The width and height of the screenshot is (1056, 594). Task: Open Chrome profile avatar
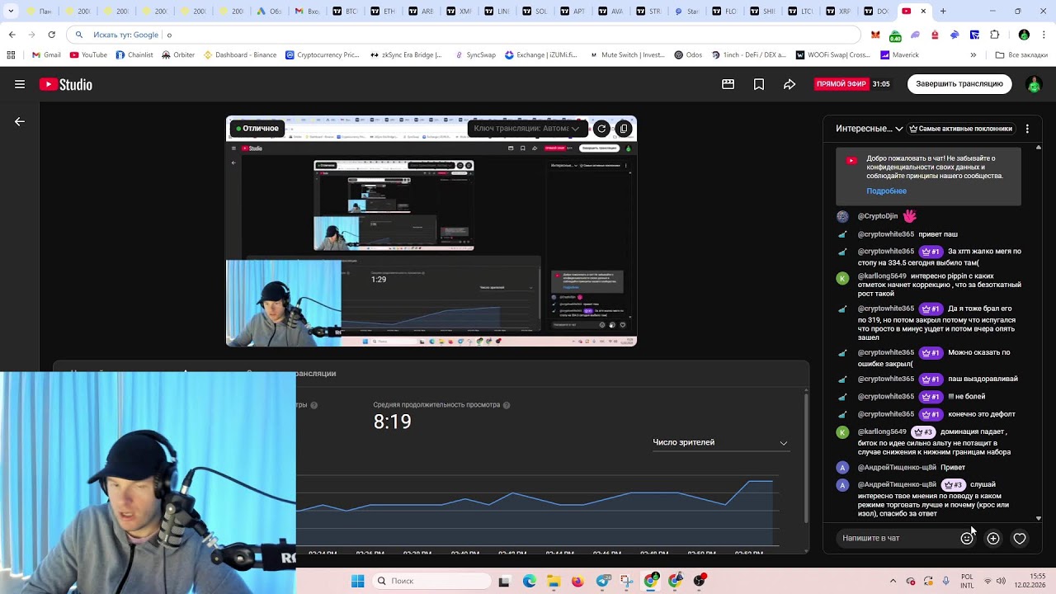[x=1024, y=35]
